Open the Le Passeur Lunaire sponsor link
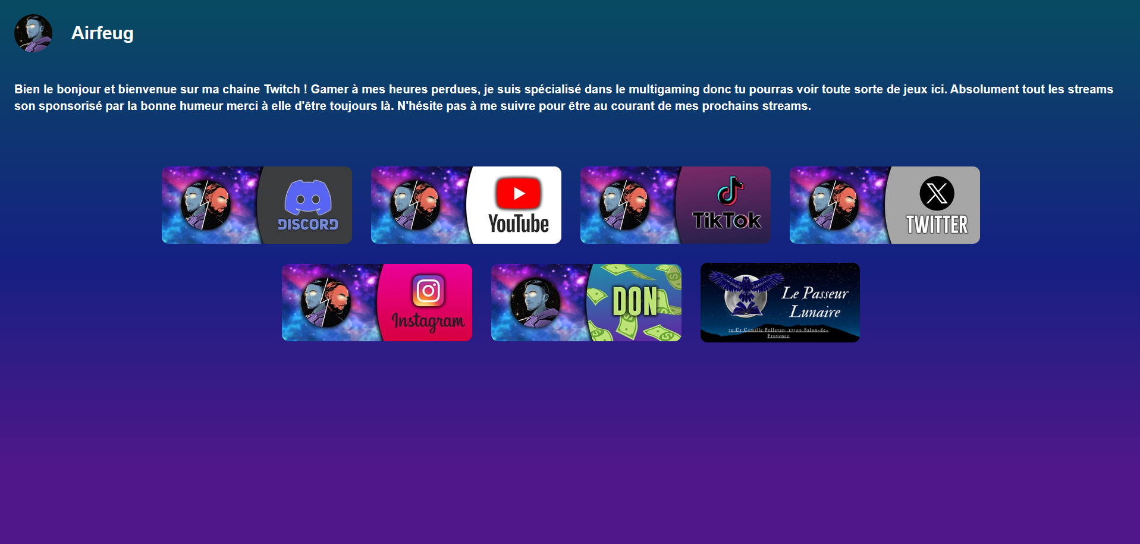 point(779,302)
